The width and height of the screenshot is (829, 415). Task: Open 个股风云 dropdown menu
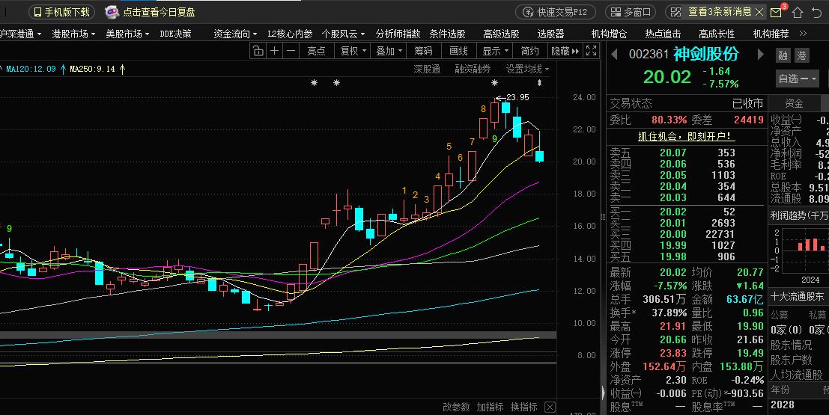[x=343, y=34]
